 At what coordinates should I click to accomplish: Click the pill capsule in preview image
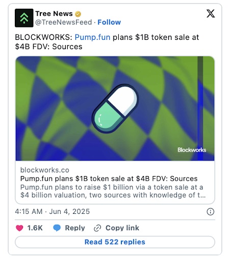pos(115,108)
